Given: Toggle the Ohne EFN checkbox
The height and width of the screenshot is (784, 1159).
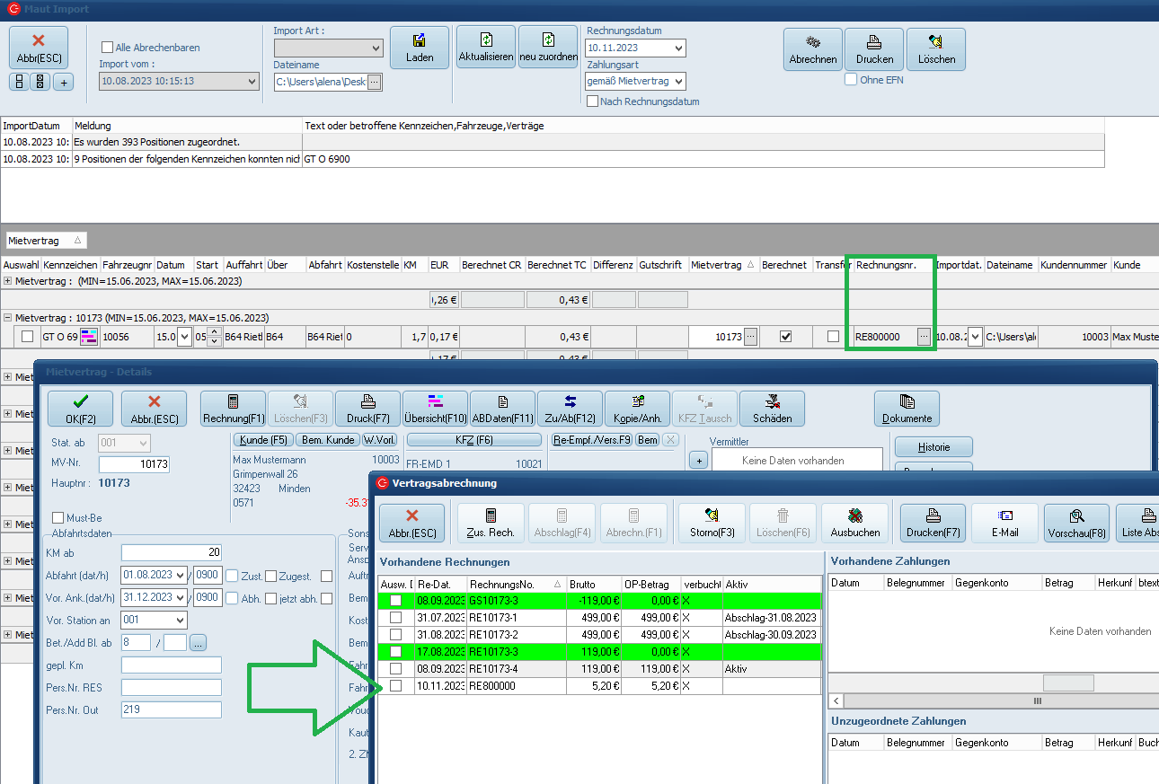Looking at the screenshot, I should [851, 80].
